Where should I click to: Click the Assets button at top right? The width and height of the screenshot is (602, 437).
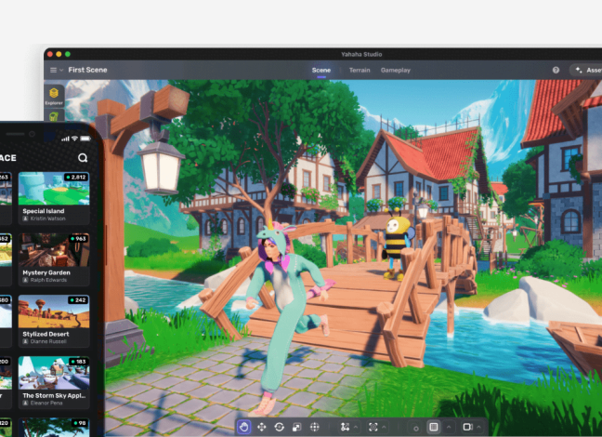[588, 70]
